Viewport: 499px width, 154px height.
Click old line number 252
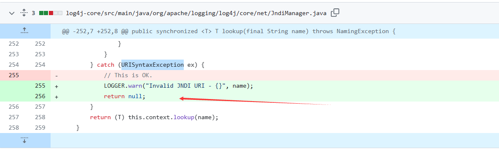coord(13,44)
